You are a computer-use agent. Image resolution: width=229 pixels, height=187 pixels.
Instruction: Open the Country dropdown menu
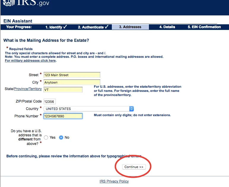click(86, 109)
